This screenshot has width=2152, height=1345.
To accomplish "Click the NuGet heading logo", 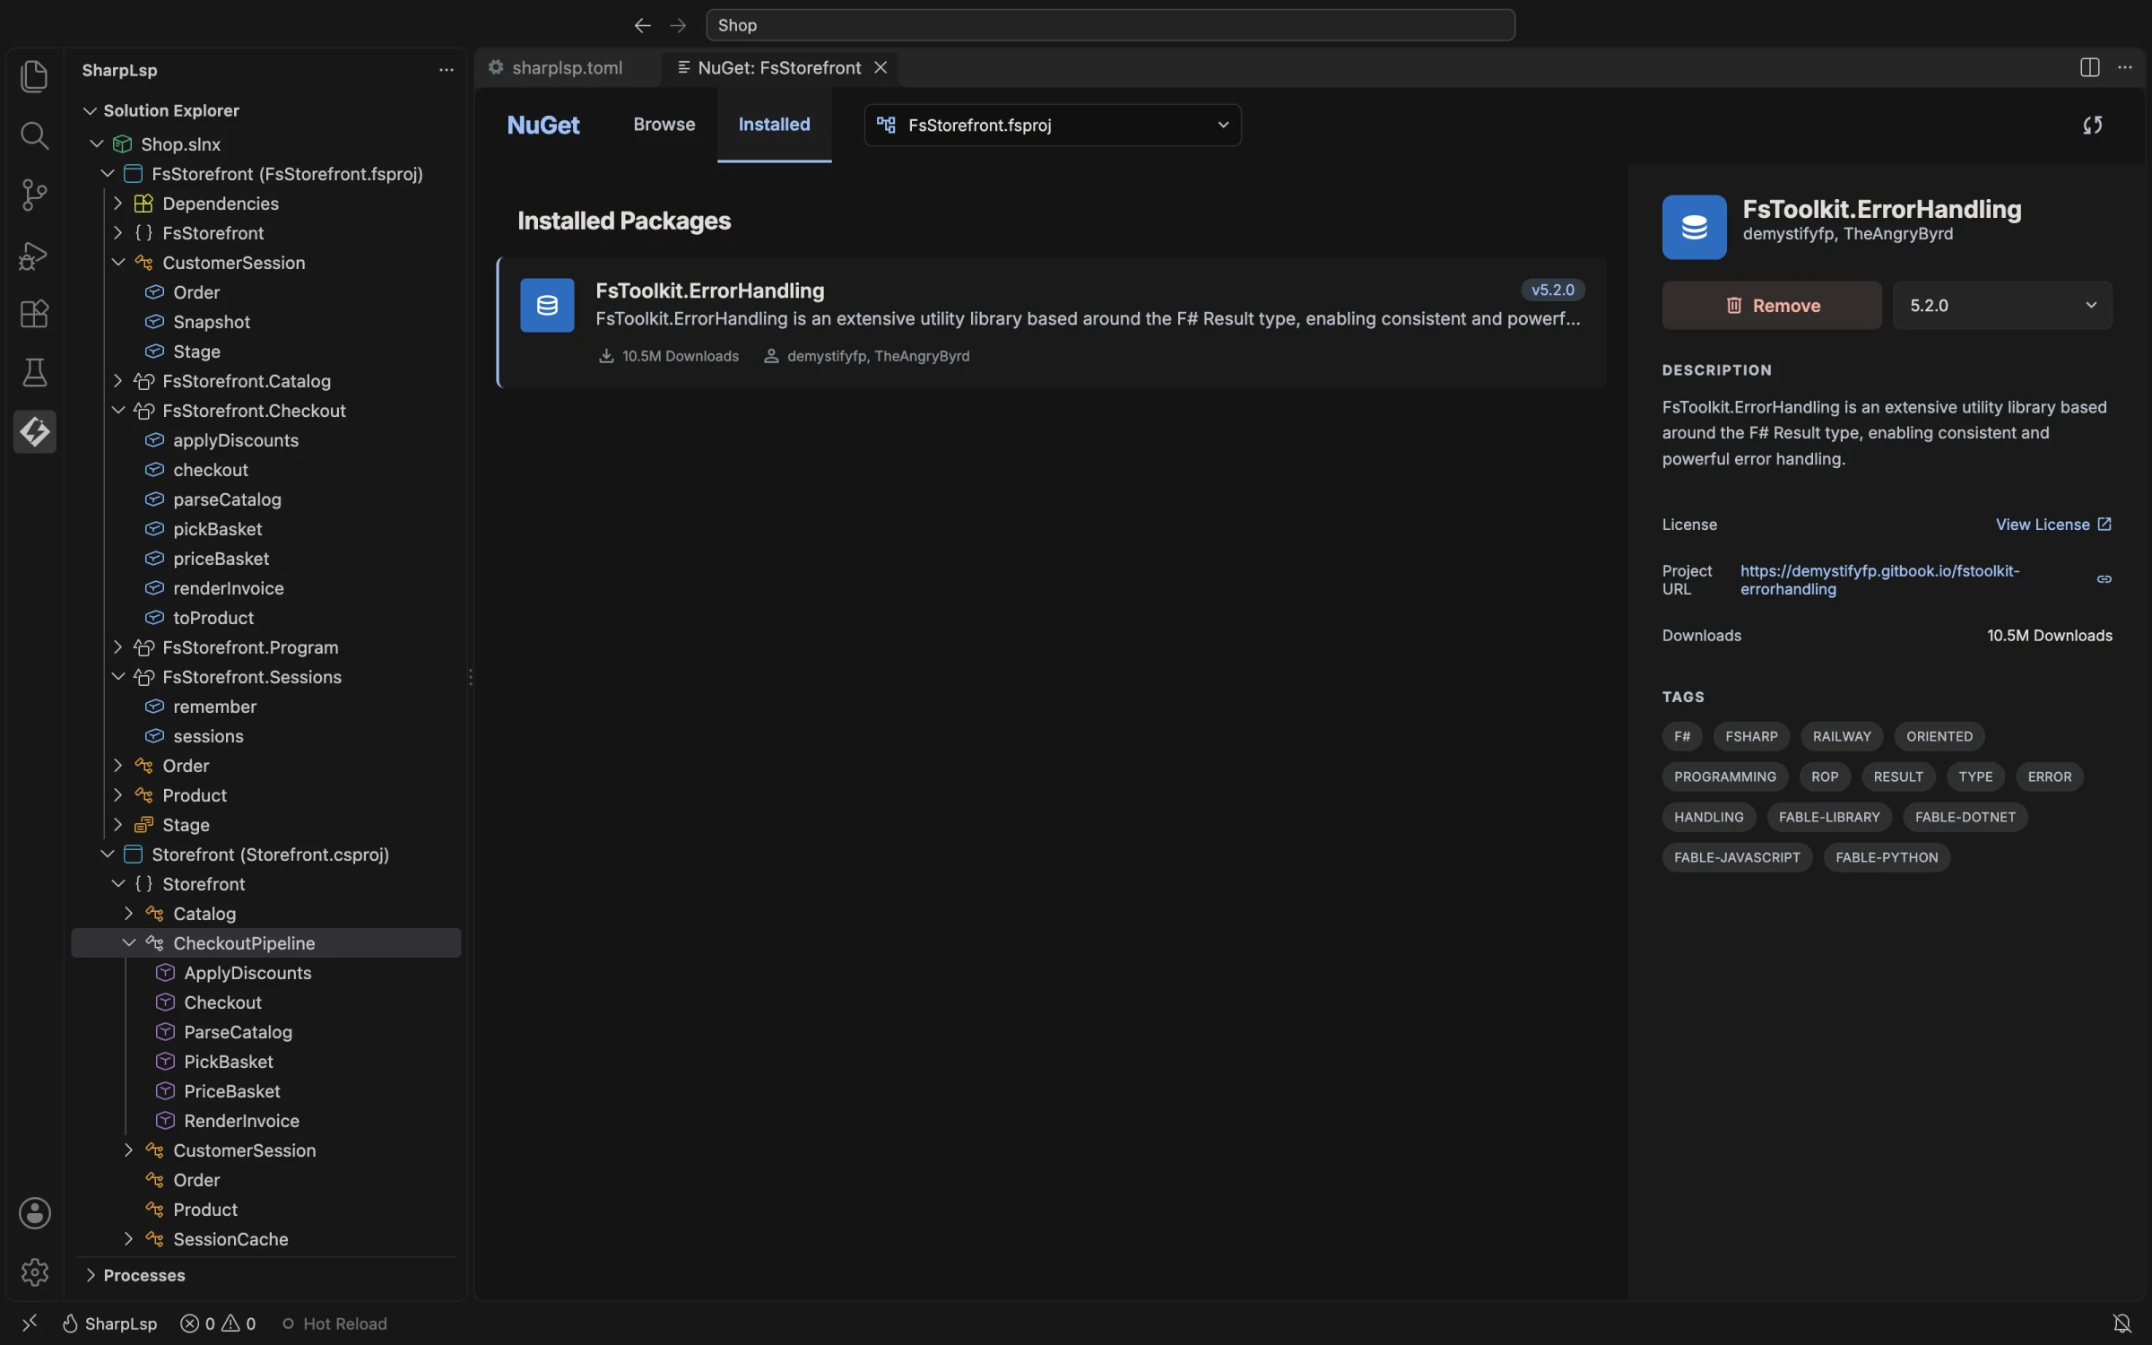I will tap(542, 126).
